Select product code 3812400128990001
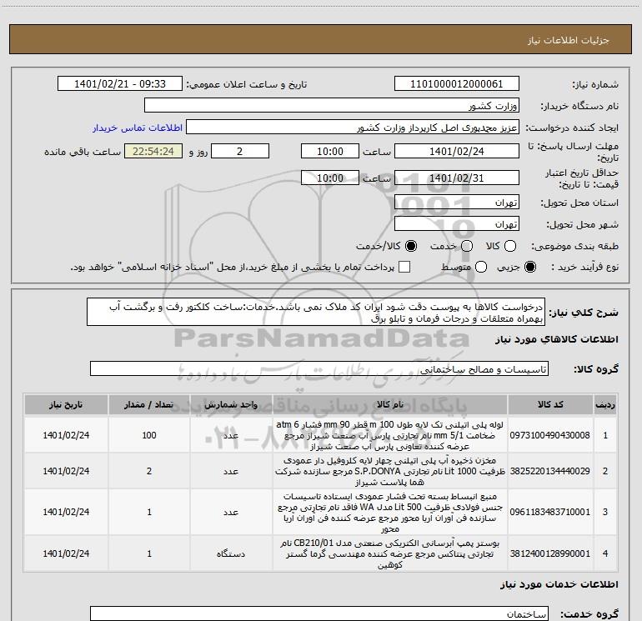The image size is (642, 621). pyautogui.click(x=550, y=553)
